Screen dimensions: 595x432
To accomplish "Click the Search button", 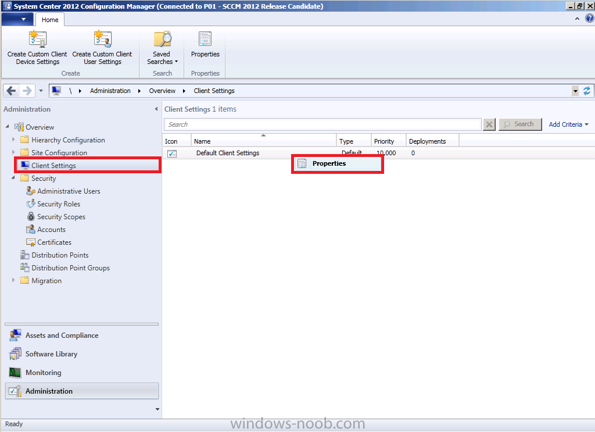I will 520,124.
